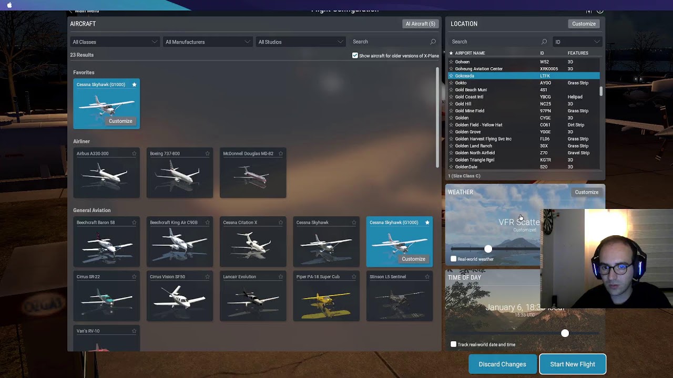Click the airport list scrollbar

(x=601, y=91)
